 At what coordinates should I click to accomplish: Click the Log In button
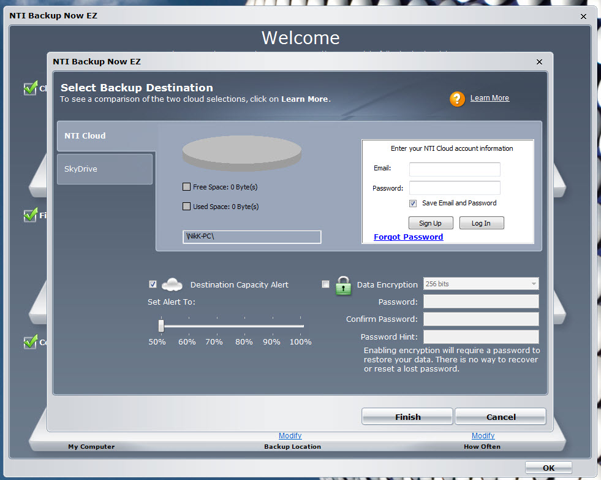(x=481, y=223)
